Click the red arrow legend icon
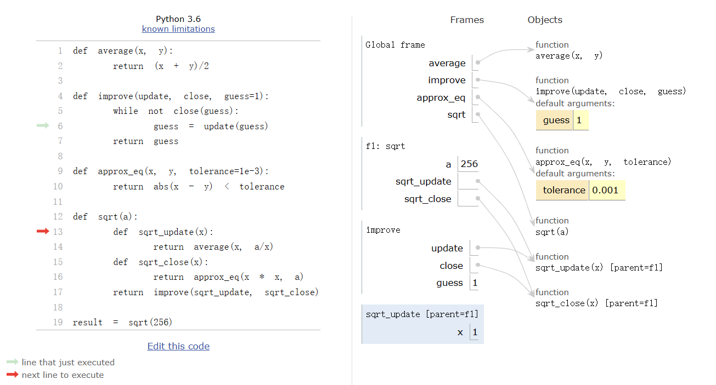 click(x=12, y=375)
